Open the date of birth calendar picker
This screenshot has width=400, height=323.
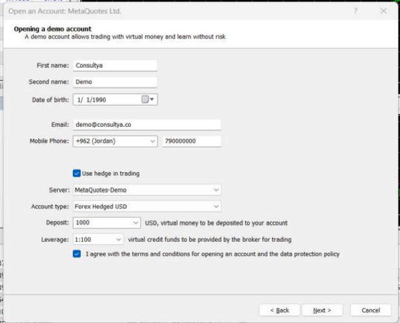pyautogui.click(x=148, y=99)
